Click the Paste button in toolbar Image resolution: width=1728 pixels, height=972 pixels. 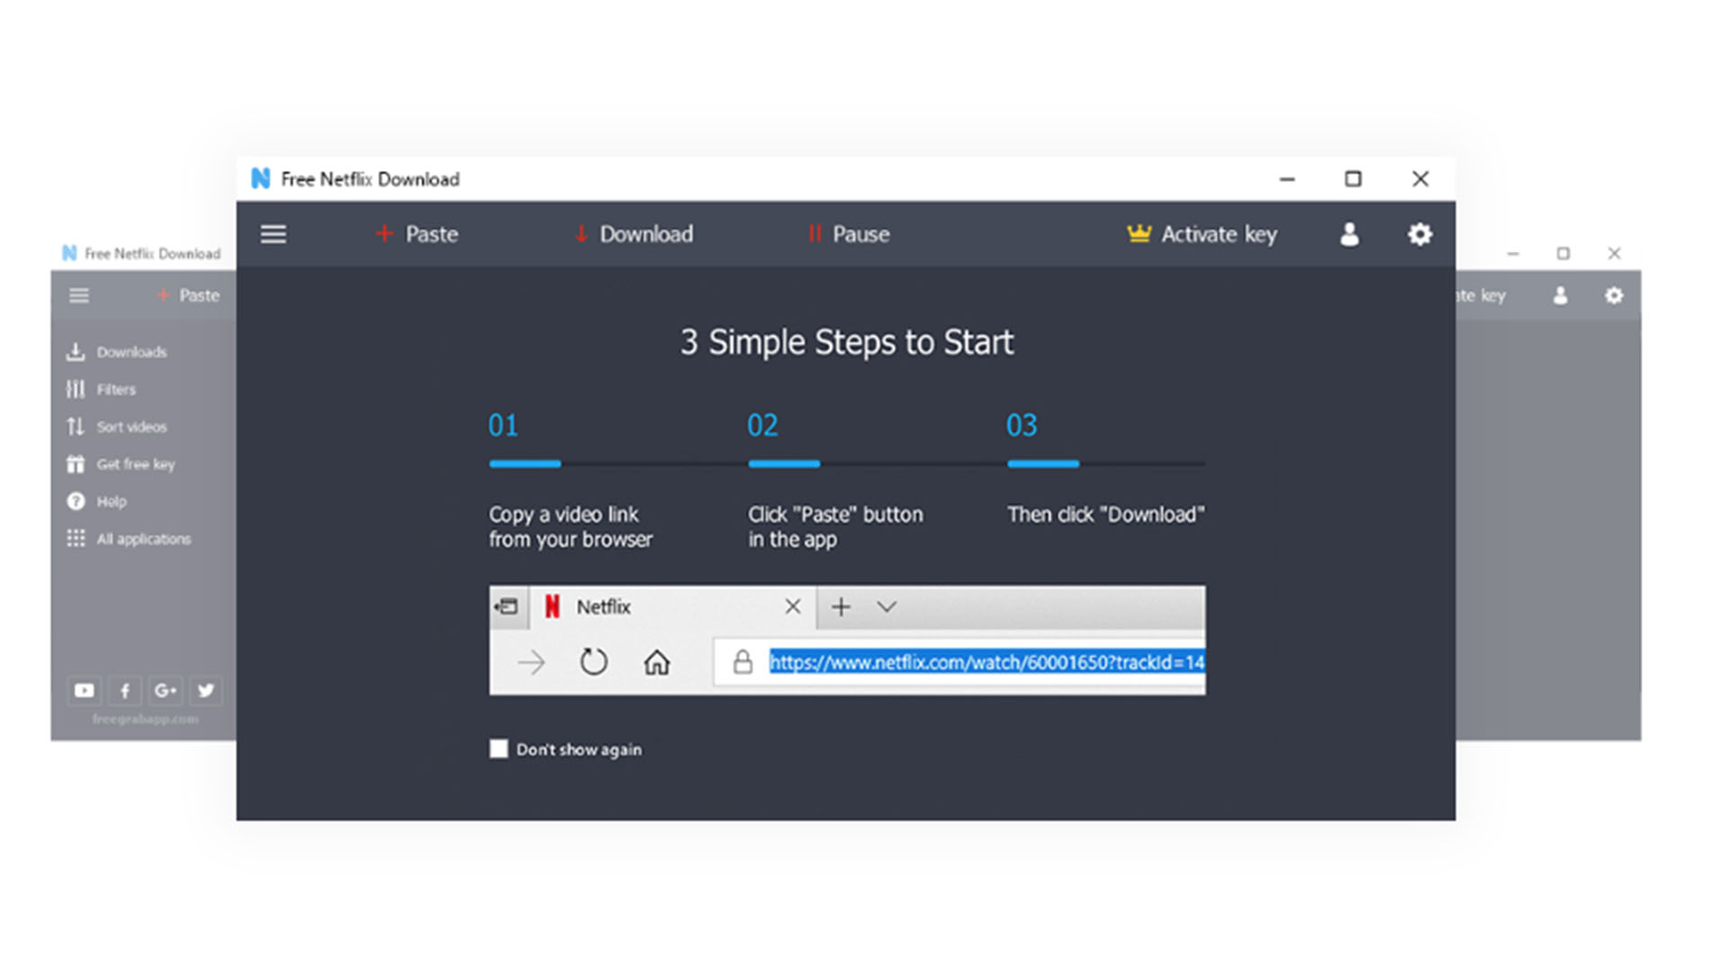[x=418, y=232]
